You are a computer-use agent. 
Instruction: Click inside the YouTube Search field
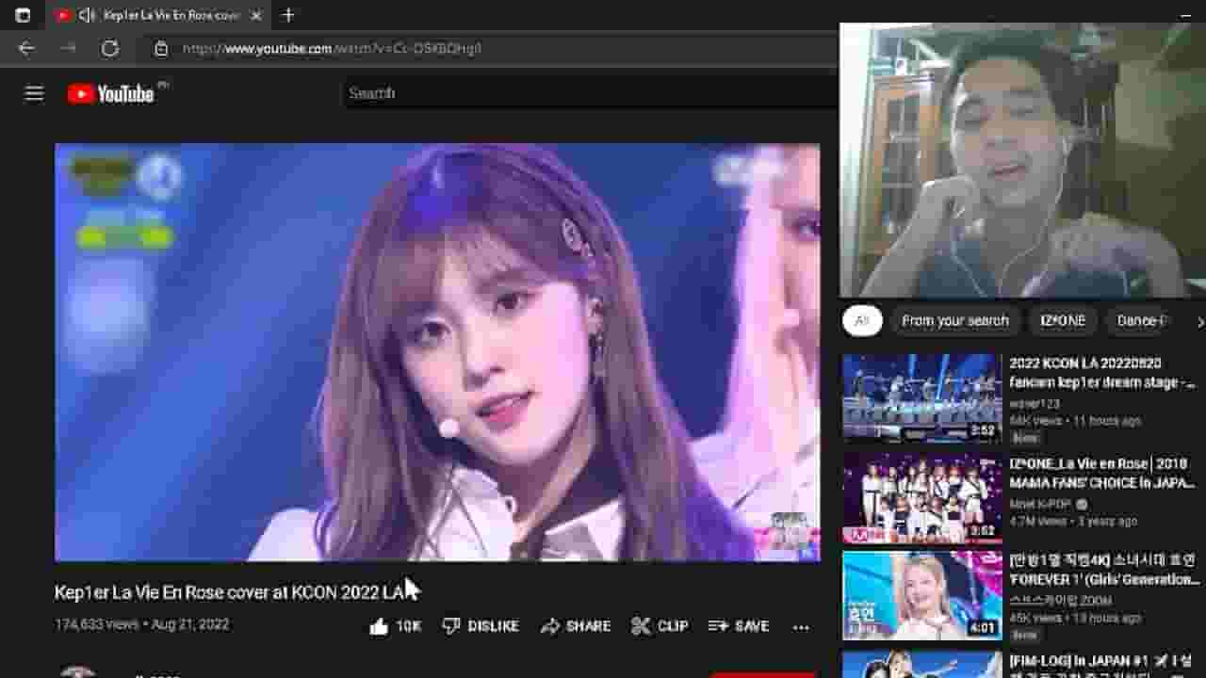[x=589, y=93]
